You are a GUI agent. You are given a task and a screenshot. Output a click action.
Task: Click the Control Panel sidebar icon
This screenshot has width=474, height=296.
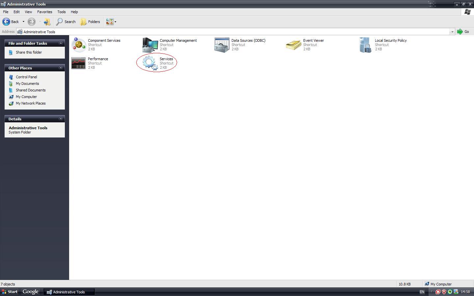click(11, 77)
